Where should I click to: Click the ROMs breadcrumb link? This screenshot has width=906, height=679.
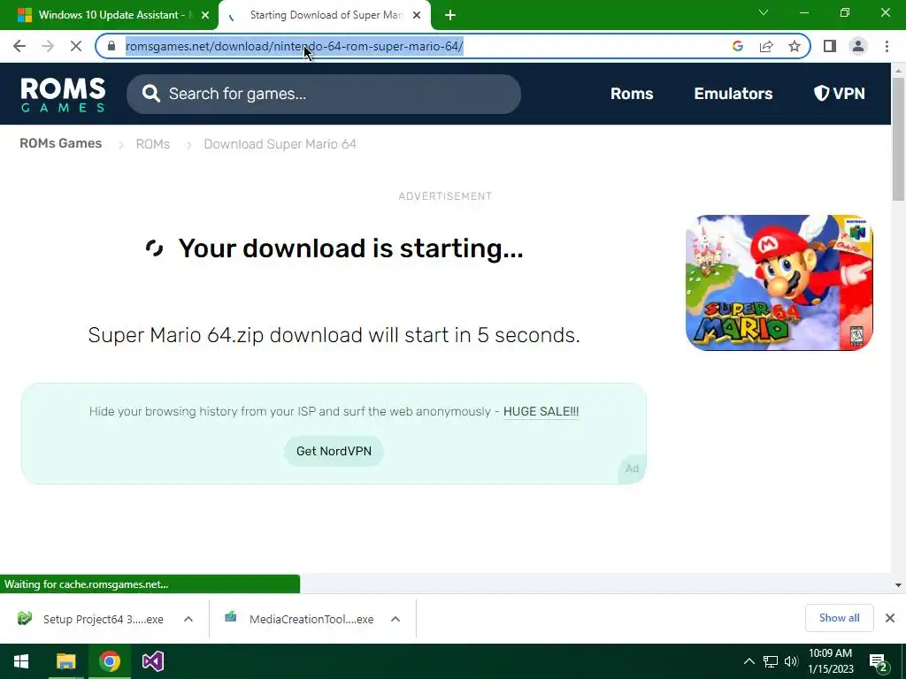pos(152,144)
